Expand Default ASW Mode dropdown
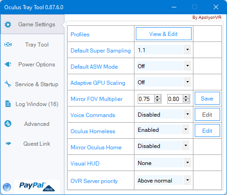The width and height of the screenshot is (227, 195). [x=187, y=66]
